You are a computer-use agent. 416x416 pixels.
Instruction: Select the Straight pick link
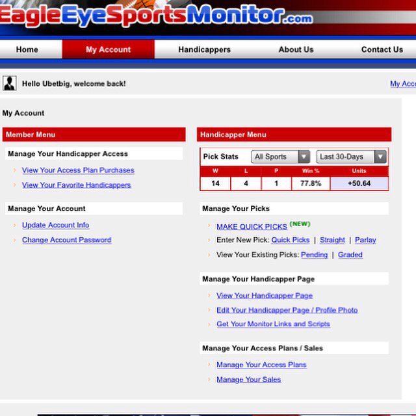tap(332, 240)
